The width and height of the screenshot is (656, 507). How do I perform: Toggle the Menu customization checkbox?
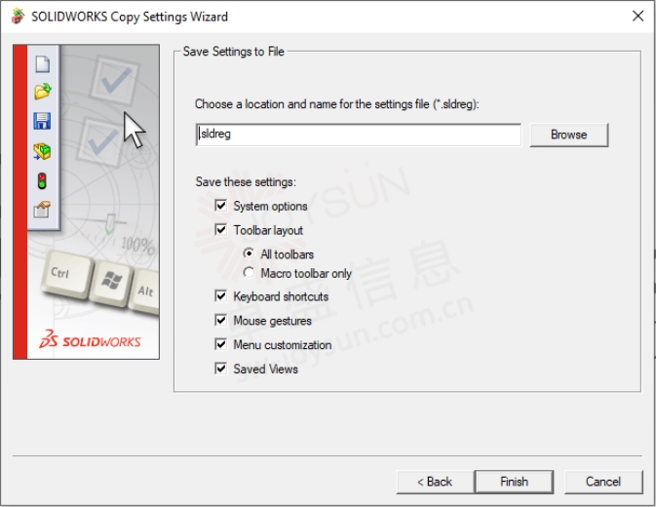pyautogui.click(x=220, y=344)
